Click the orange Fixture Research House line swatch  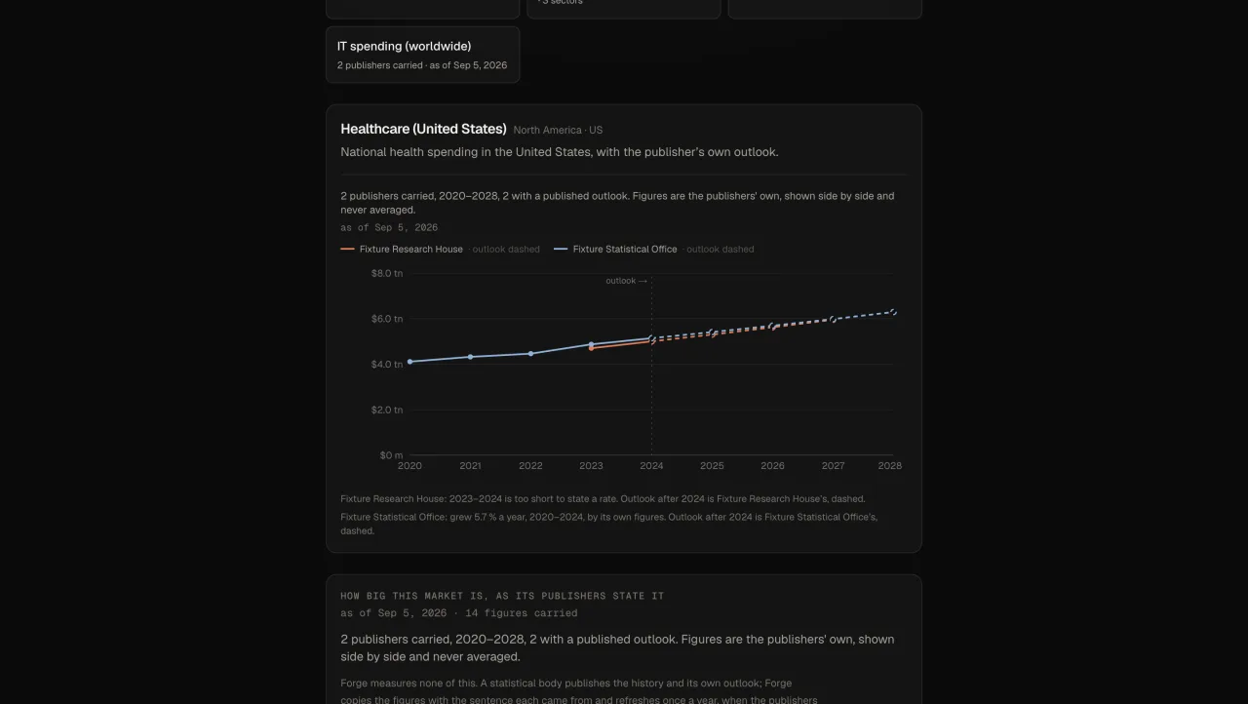click(347, 250)
